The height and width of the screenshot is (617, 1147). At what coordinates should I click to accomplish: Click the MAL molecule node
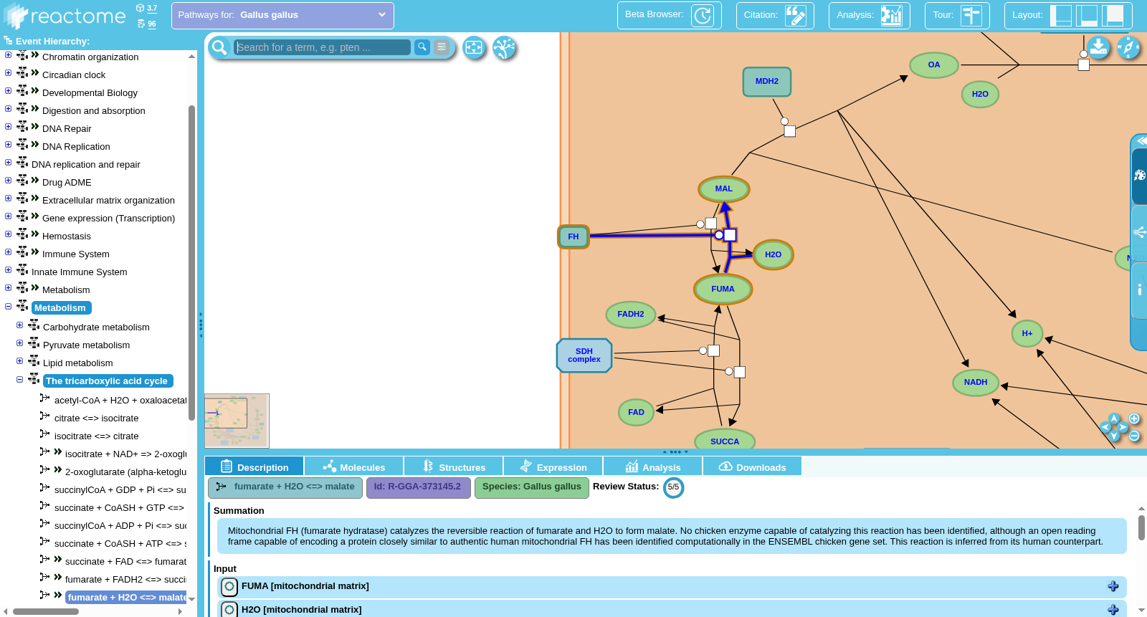tap(724, 189)
